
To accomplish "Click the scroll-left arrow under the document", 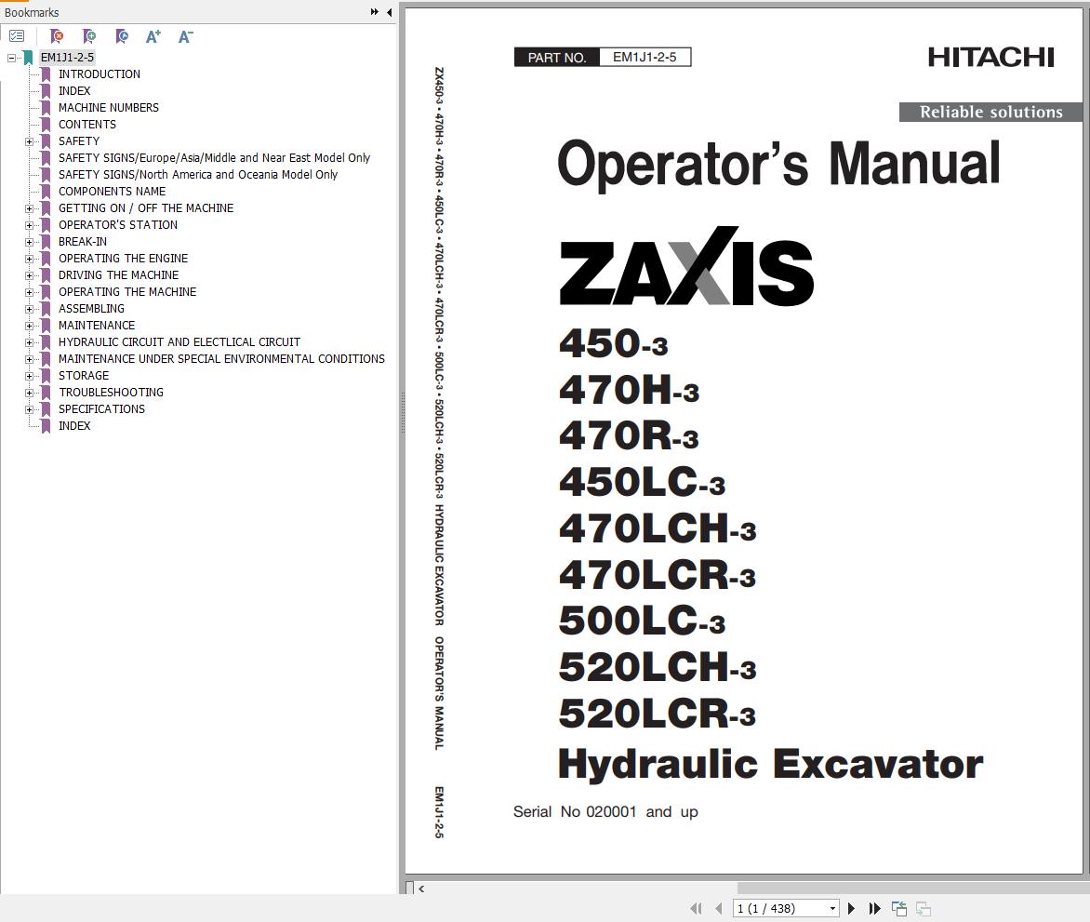I will (421, 888).
